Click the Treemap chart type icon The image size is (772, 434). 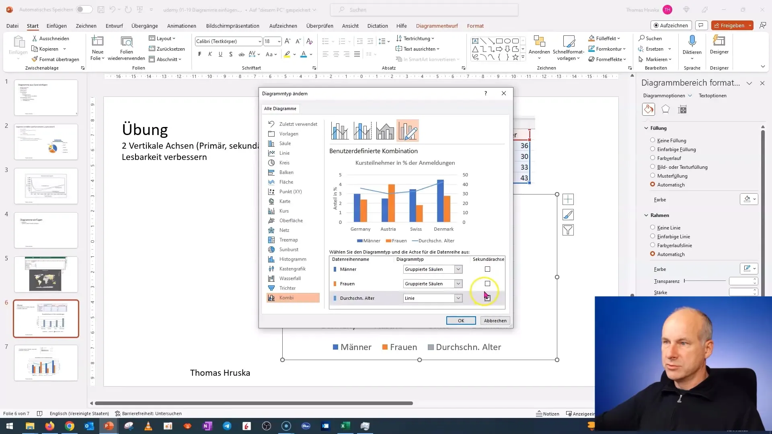click(x=272, y=240)
